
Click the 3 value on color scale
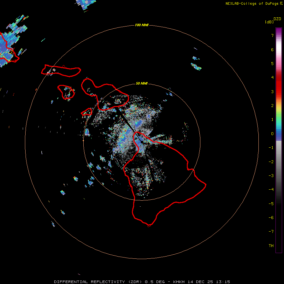click(x=272, y=92)
